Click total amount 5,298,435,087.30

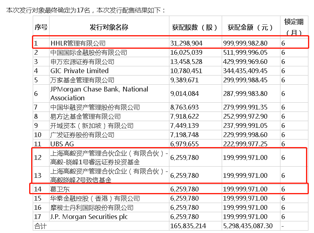click(248, 226)
